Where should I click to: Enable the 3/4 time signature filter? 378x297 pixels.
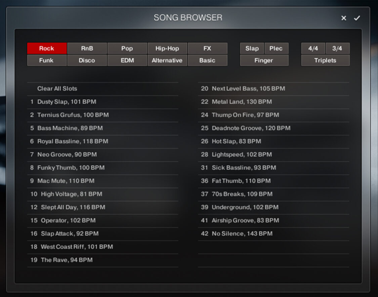[338, 48]
